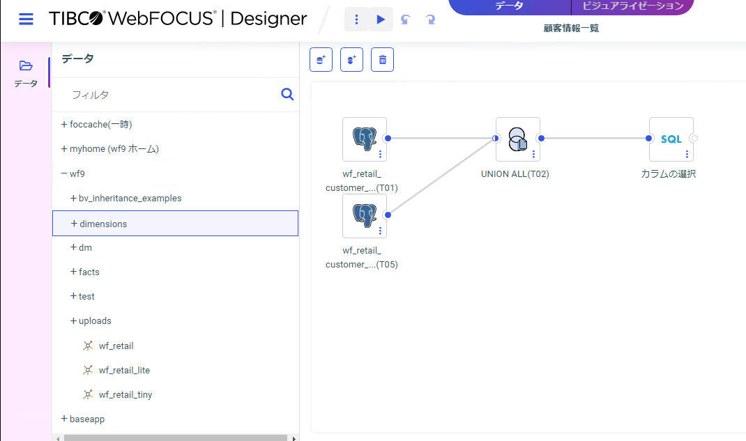The image size is (746, 441).
Task: Click the scrollbar left arrow
Action: [x=58, y=438]
